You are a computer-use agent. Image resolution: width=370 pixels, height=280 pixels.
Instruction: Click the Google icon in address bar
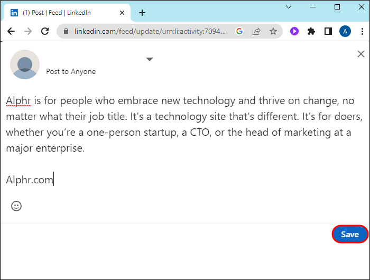[x=239, y=31]
